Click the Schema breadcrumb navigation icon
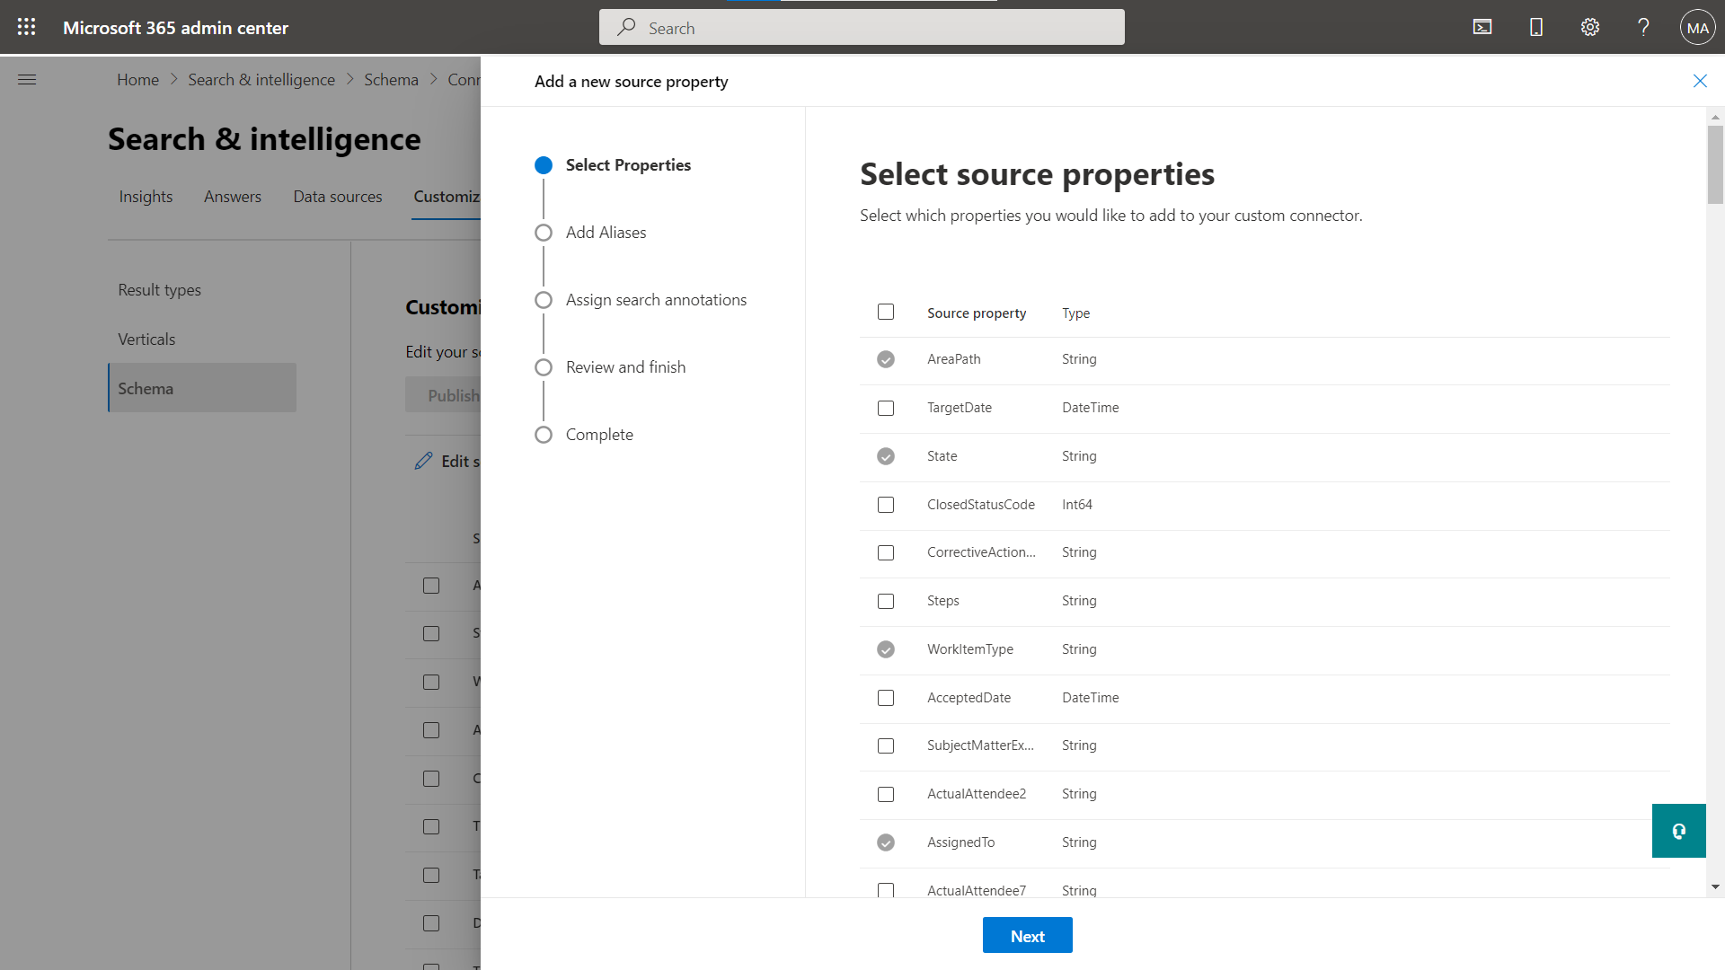1725x970 pixels. [392, 79]
